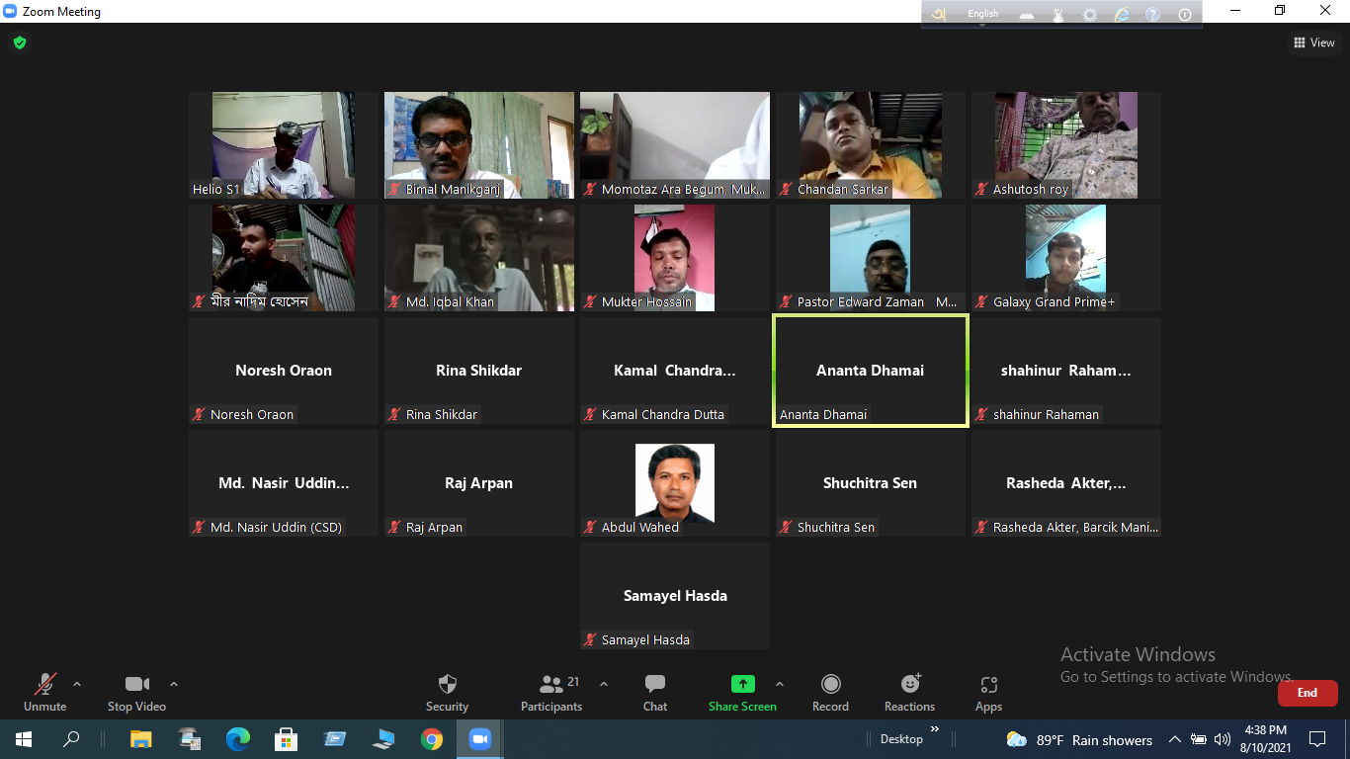Click the Windows Start button

tap(24, 739)
